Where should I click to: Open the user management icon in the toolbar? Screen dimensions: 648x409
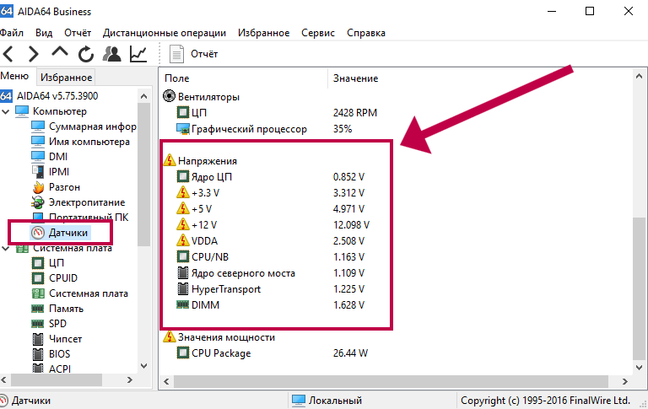click(111, 54)
